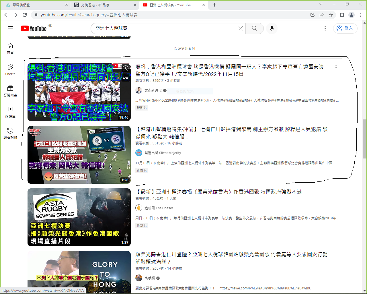Screen dimensions: 367x294
Task: Click the WHATSAPP hashtag description line
Action: point(237,100)
